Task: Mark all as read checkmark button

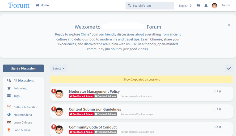Action: [x=229, y=68]
